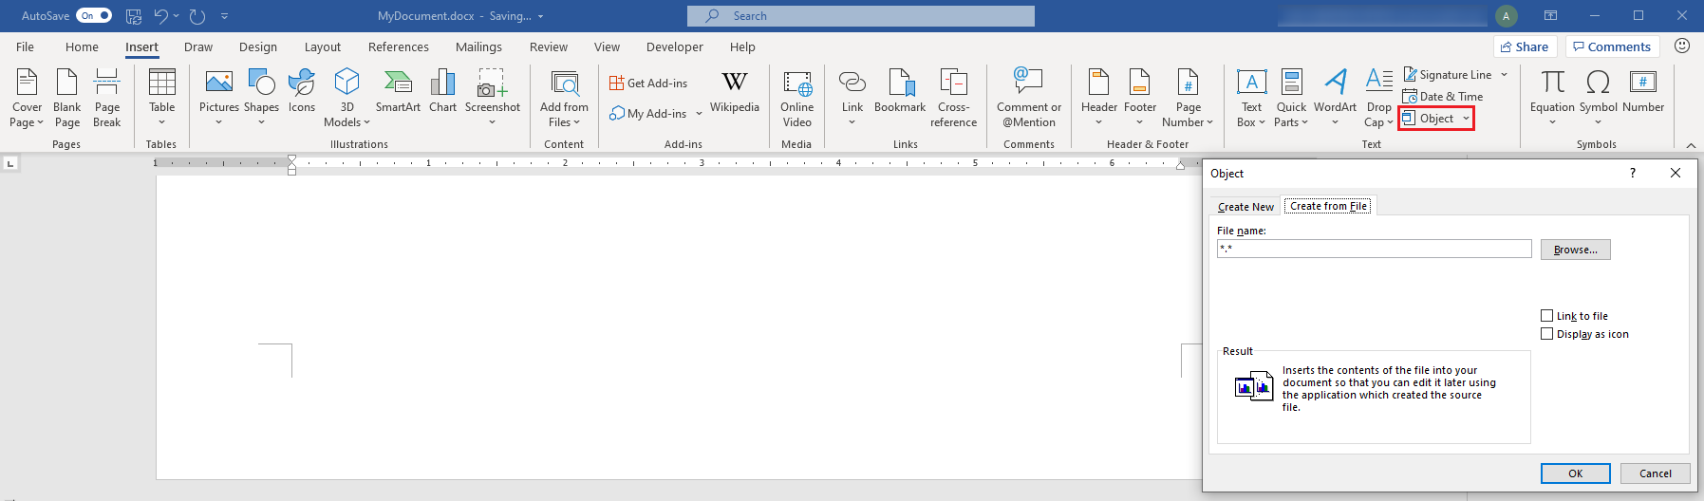Select Create New tab in Object dialog

[1245, 207]
